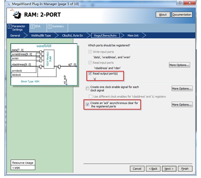Screen dimensions: 201x178
Task: Toggle Read input ports checkbox
Action: coord(90,63)
